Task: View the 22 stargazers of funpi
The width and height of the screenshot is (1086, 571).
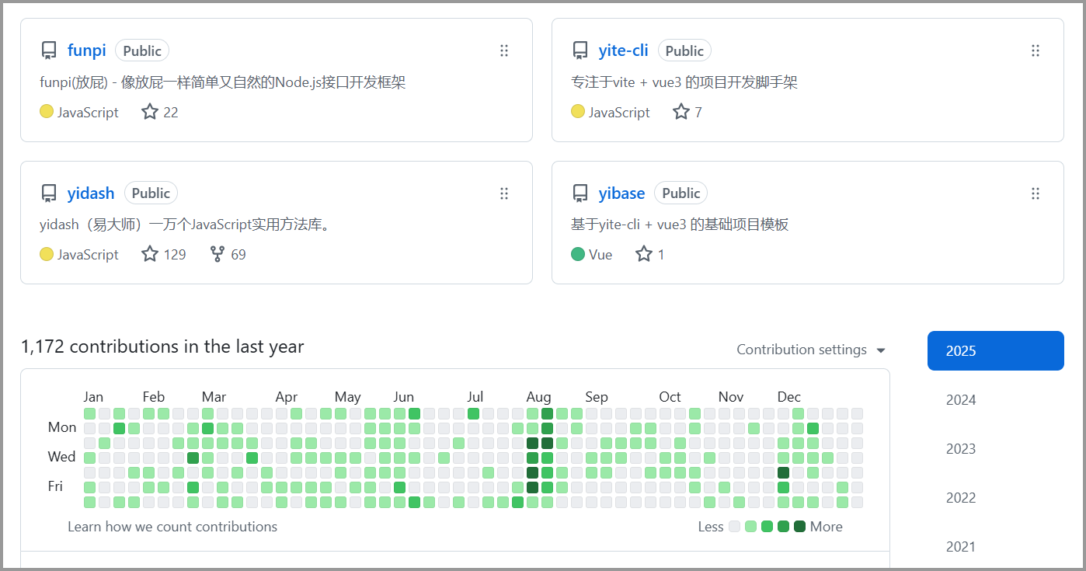Action: (160, 112)
